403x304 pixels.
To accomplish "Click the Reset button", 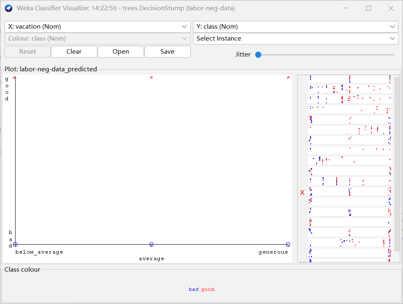I will coord(27,52).
